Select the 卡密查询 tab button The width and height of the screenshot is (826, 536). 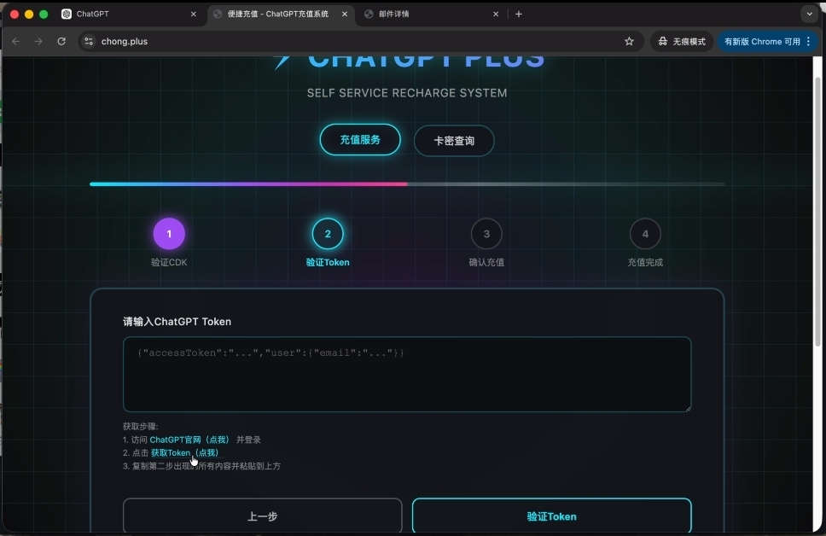coord(454,141)
